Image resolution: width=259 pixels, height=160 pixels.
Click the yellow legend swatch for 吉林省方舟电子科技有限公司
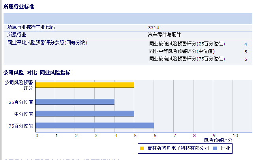point(142,149)
